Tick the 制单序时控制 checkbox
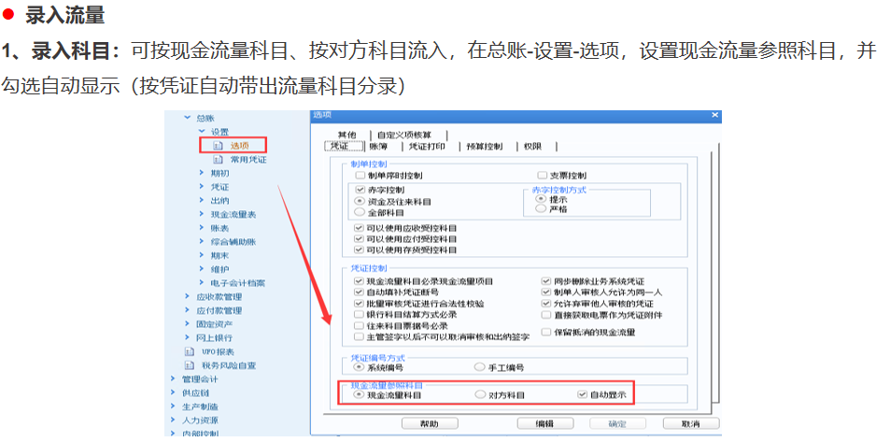 pos(360,176)
